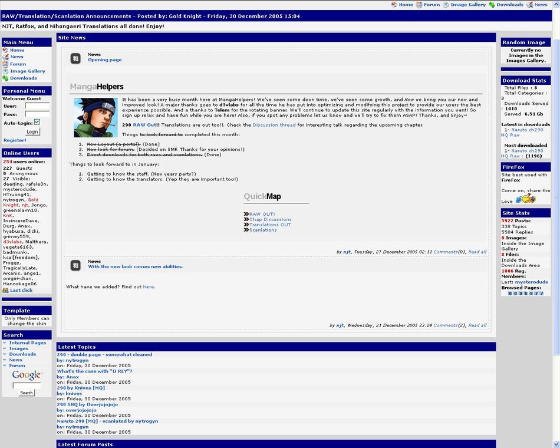Open topic '290 by Knives [MQ]'
Viewport: 560px width, 448px height.
coord(81,388)
